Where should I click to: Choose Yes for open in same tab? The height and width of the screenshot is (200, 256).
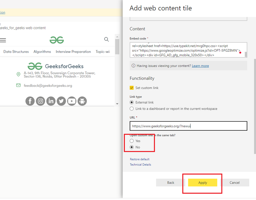click(x=132, y=141)
